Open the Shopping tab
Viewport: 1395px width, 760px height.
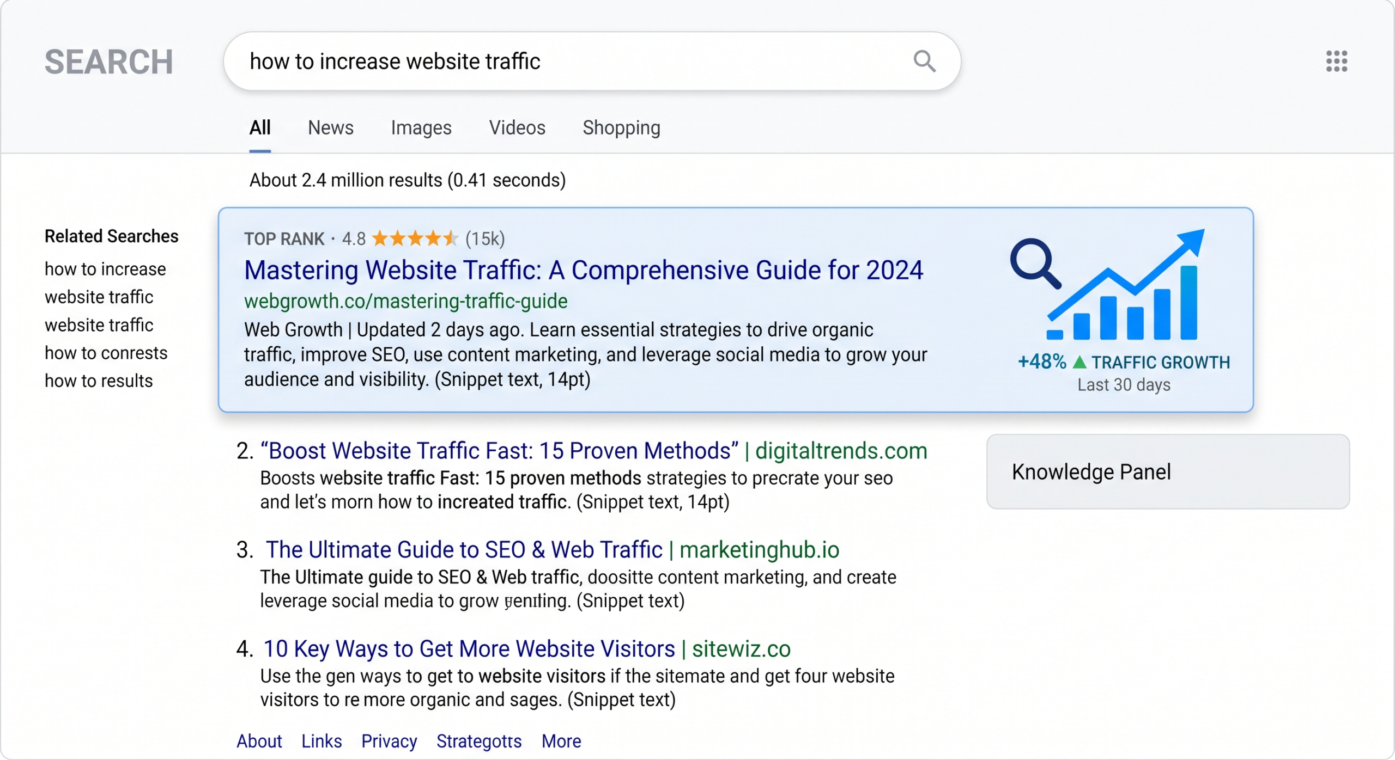tap(621, 128)
